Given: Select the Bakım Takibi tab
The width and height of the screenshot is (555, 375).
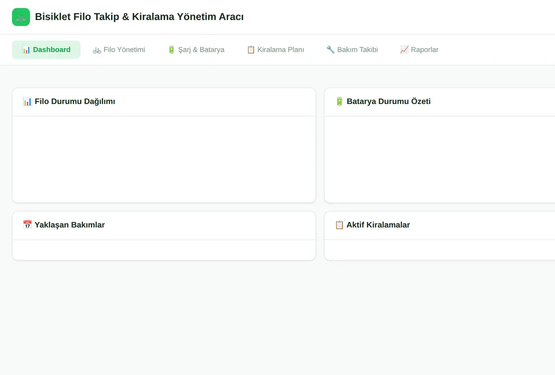Looking at the screenshot, I should point(352,50).
